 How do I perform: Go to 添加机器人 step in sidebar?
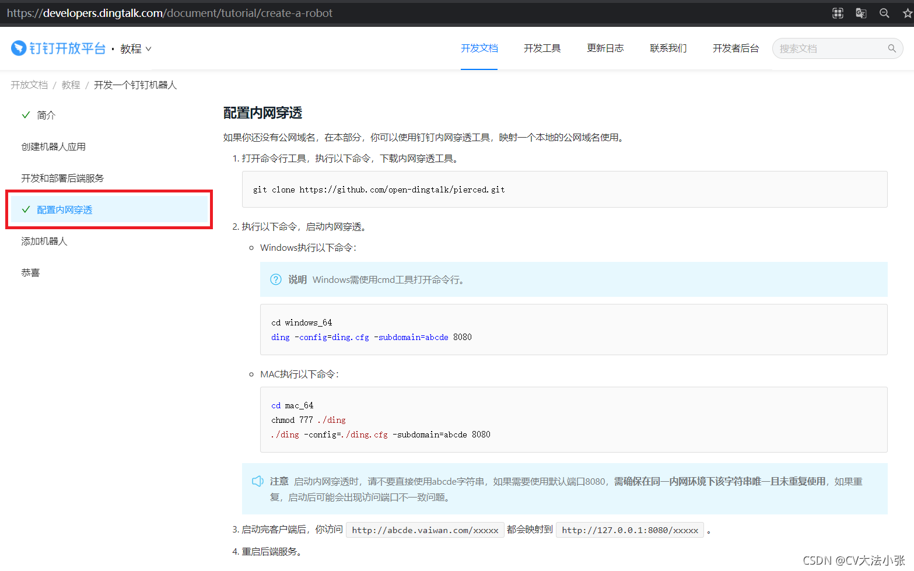tap(44, 241)
